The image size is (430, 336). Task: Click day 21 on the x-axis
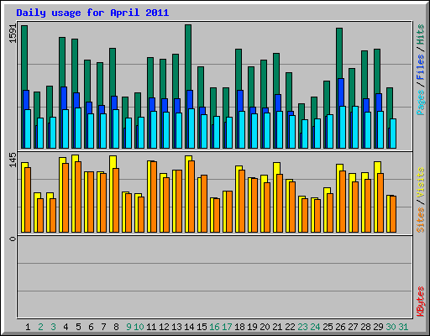pos(277,327)
